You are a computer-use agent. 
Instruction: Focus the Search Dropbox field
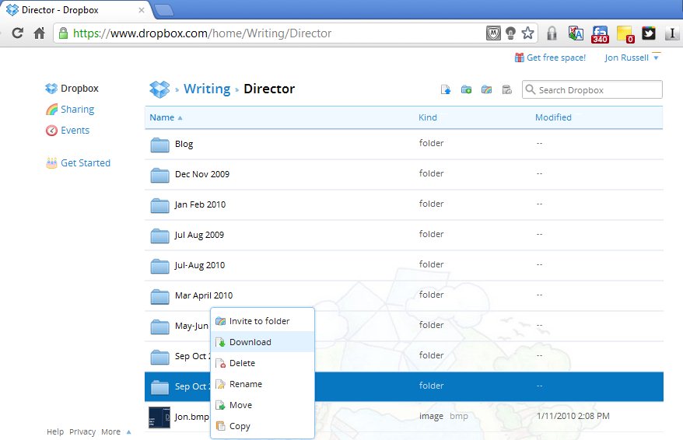pyautogui.click(x=592, y=89)
